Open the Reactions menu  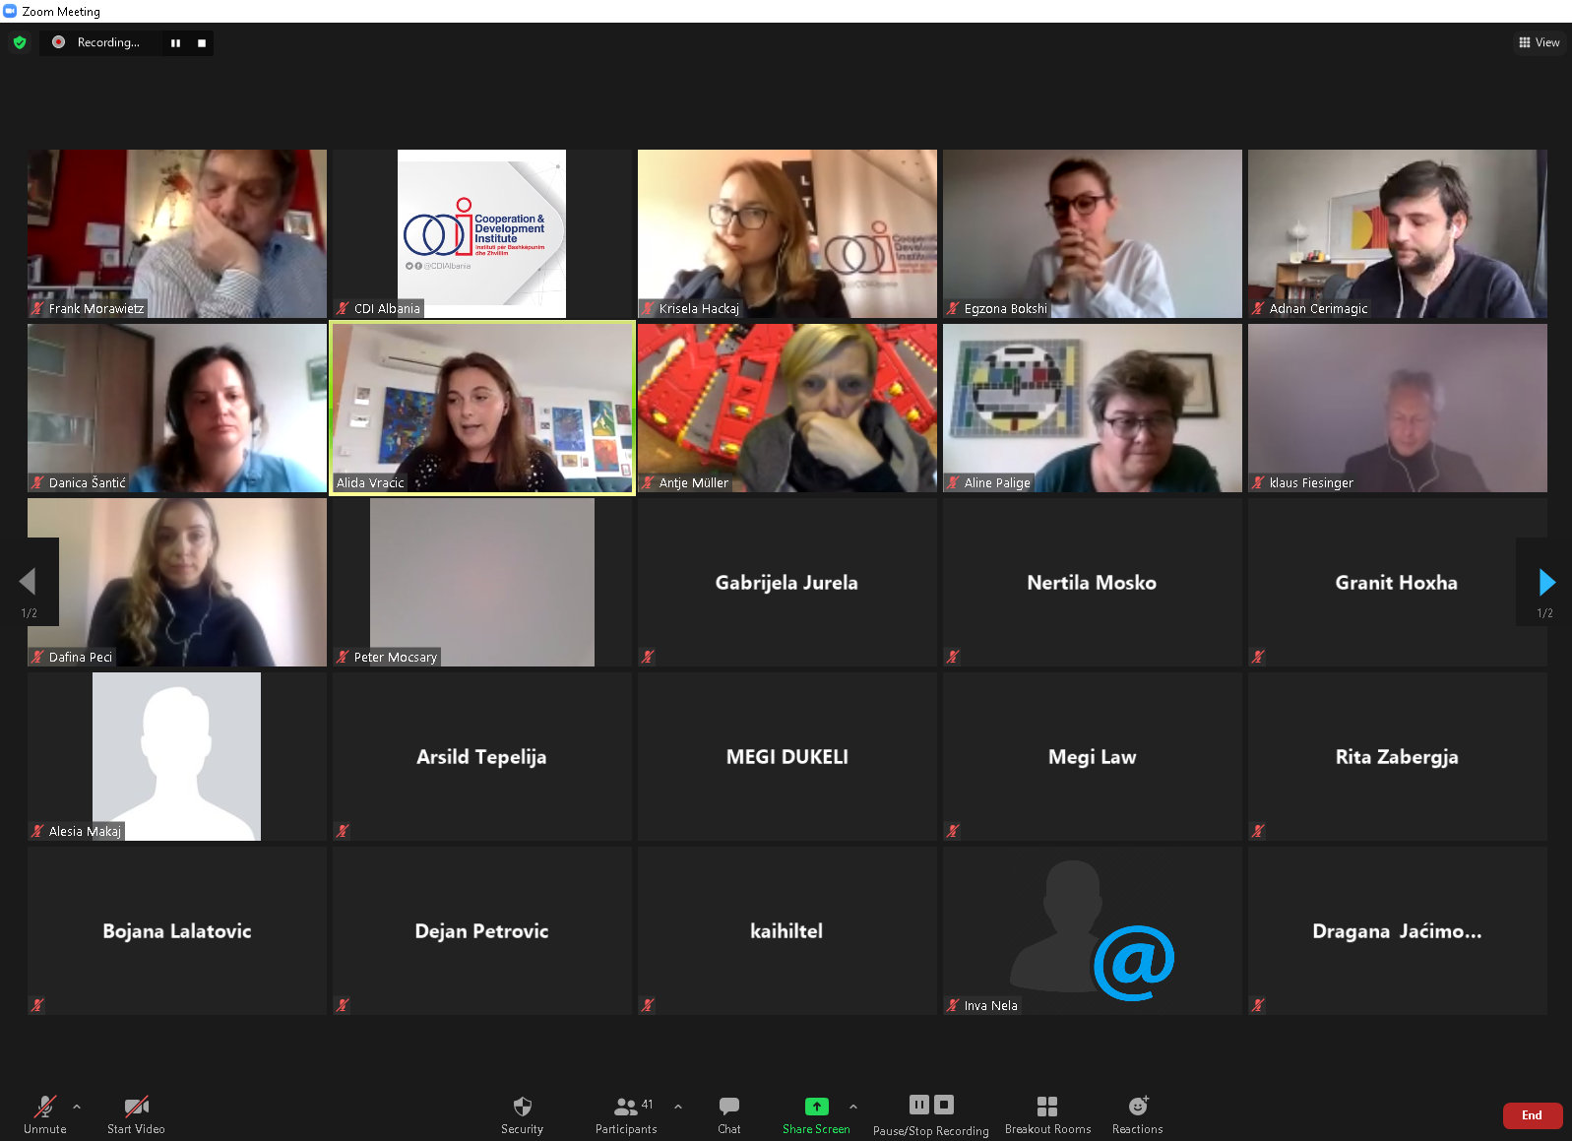[x=1138, y=1114]
